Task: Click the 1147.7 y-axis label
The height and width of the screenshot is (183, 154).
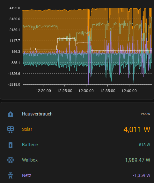Action: [15, 41]
